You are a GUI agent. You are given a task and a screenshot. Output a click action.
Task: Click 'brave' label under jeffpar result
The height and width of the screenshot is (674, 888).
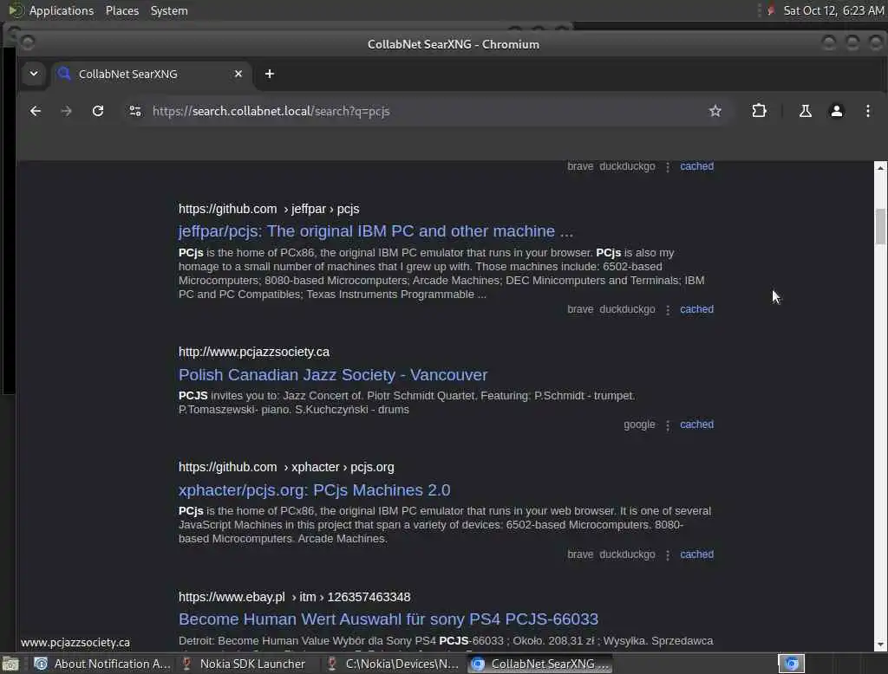coord(580,309)
